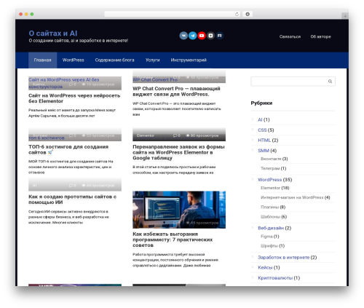364x308 pixels.
Task: Click the round icon right of the address bar
Action: coord(248,14)
